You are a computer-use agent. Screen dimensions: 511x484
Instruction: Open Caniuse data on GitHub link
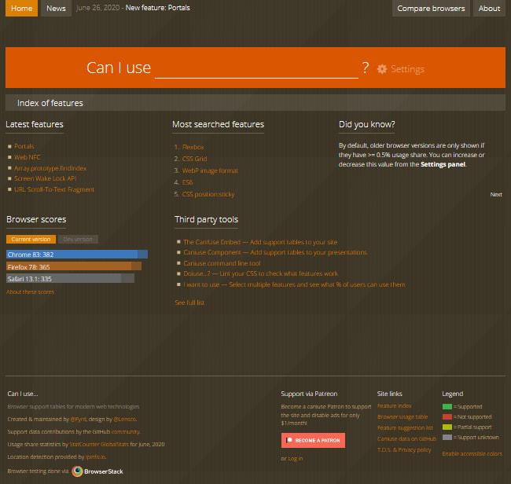(x=406, y=438)
